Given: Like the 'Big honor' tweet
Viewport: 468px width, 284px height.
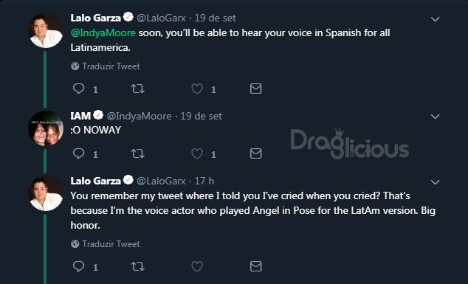Looking at the screenshot, I should pyautogui.click(x=197, y=266).
